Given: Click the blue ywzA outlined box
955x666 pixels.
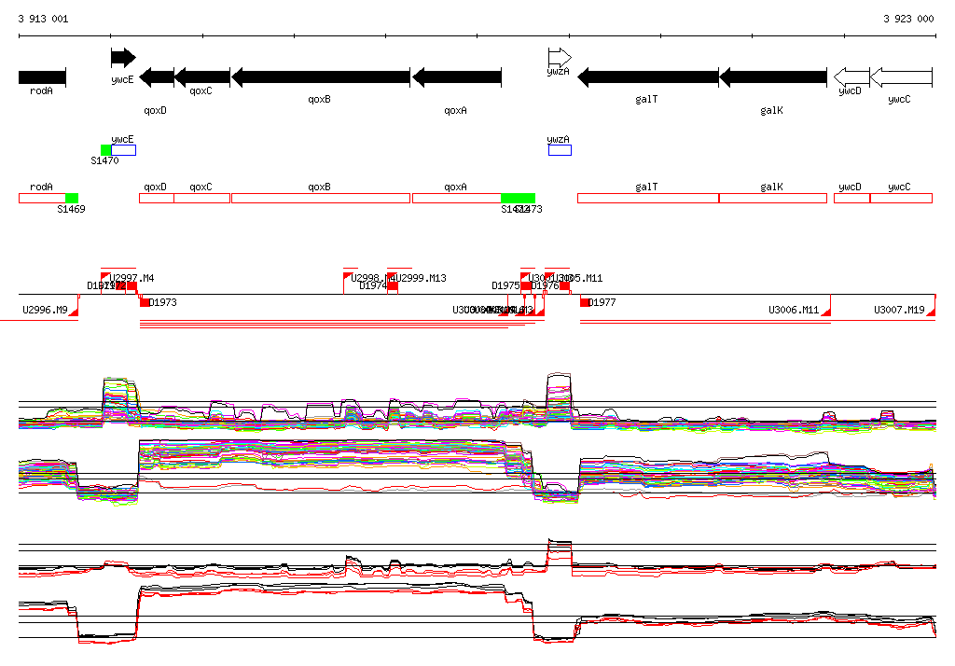Looking at the screenshot, I should pyautogui.click(x=560, y=150).
